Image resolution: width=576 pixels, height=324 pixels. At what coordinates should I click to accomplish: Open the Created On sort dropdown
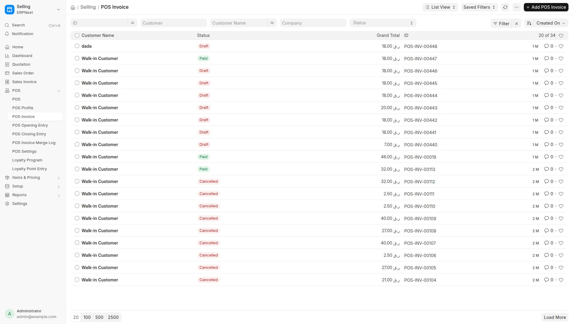tap(551, 23)
